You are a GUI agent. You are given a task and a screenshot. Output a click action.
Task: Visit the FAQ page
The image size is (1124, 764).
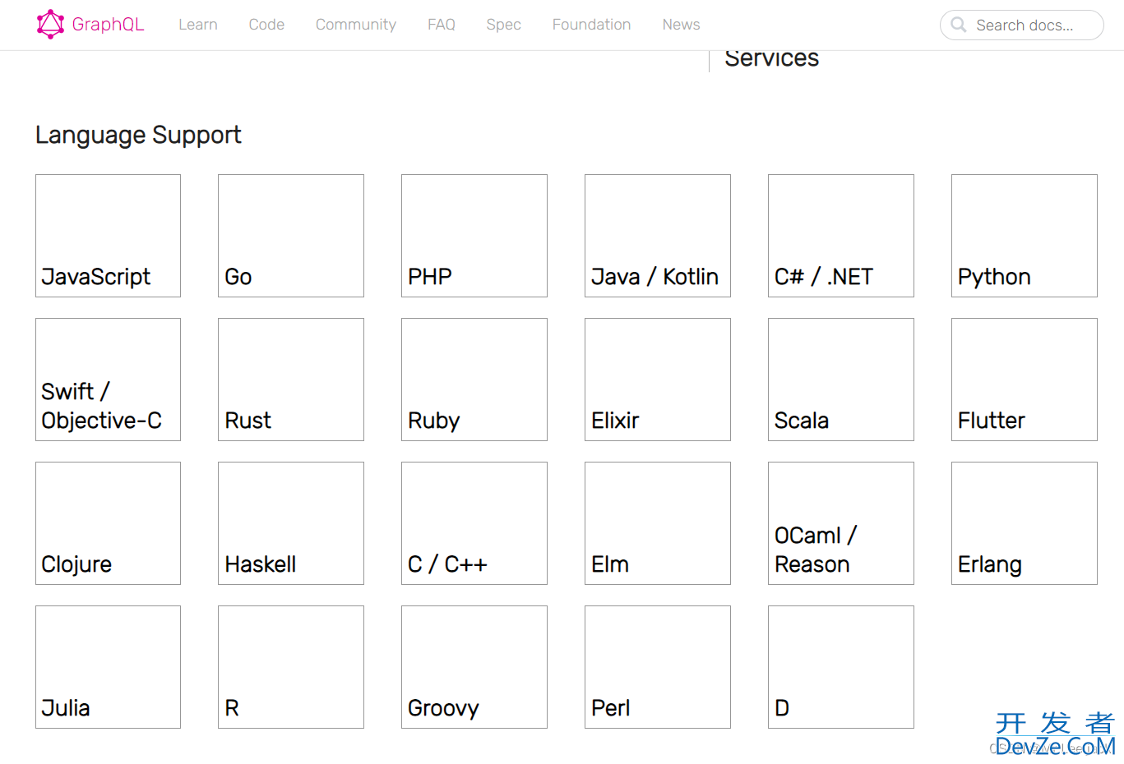[x=442, y=25]
